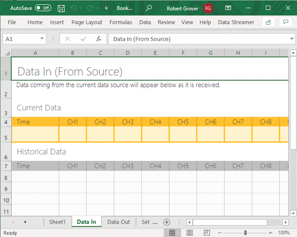Open the Formulas tab
The height and width of the screenshot is (237, 297).
click(121, 22)
